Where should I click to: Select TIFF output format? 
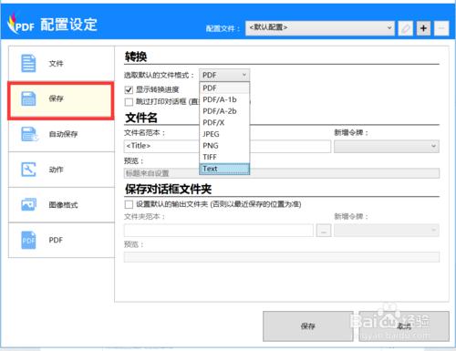pos(224,157)
